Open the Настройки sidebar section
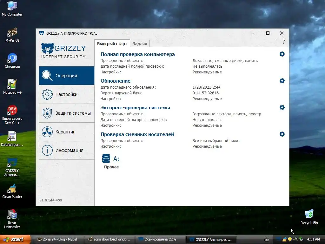The width and height of the screenshot is (325, 244). pyautogui.click(x=67, y=94)
